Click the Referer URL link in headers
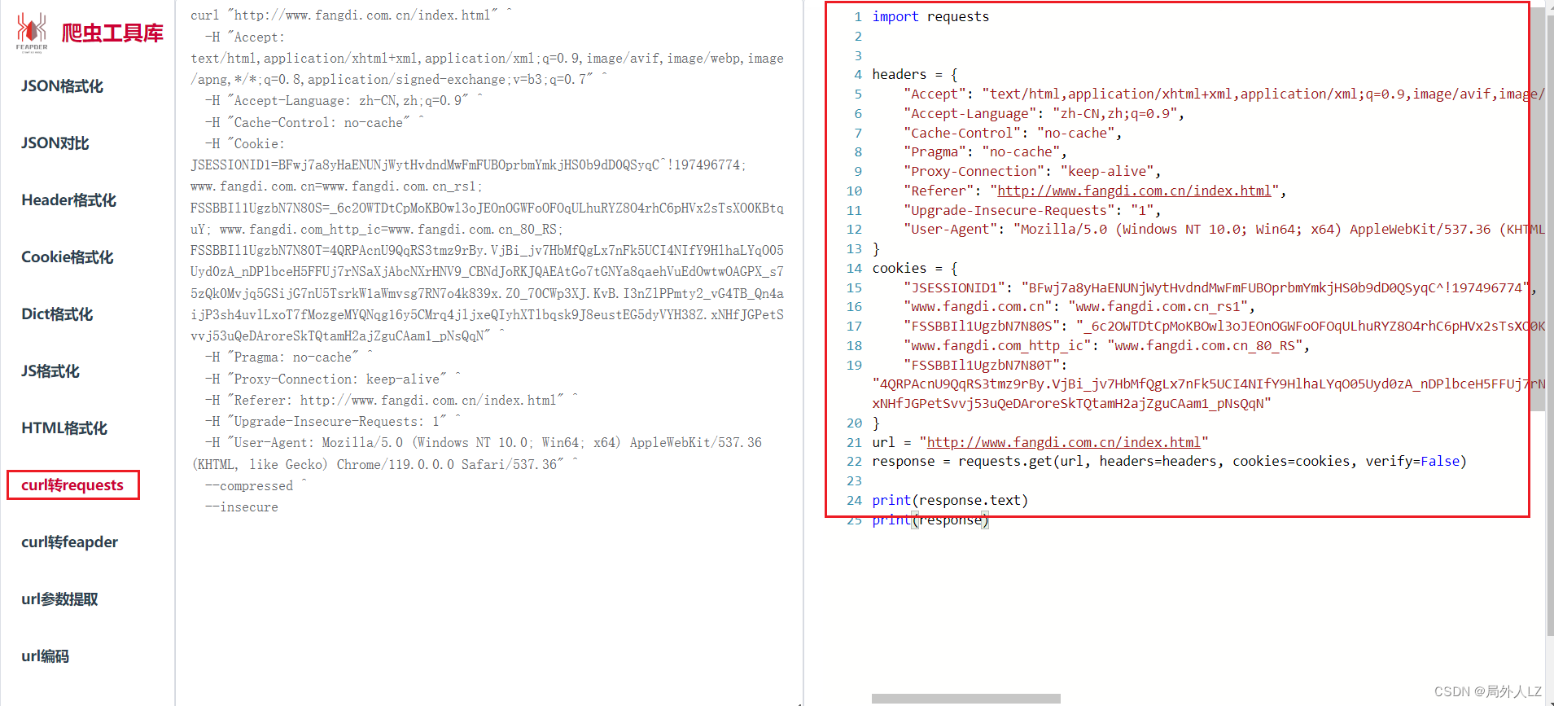This screenshot has width=1554, height=706. click(1134, 191)
